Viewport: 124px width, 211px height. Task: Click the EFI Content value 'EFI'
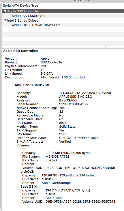(48, 164)
